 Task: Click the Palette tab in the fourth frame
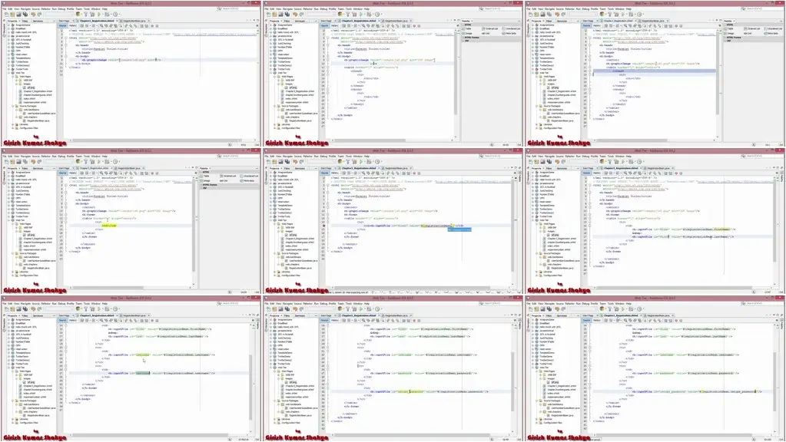click(204, 168)
